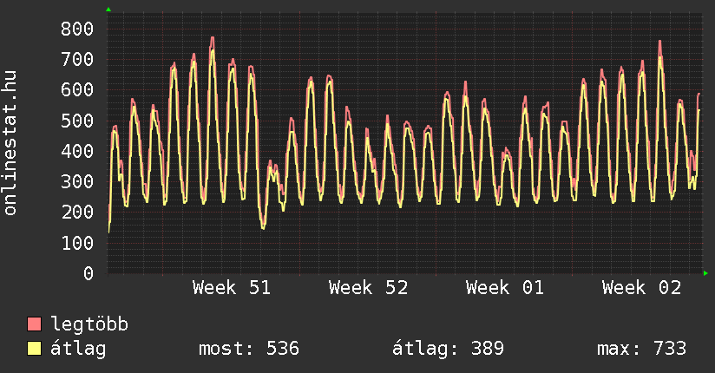
Task: Click the yellow átlag legend swatch
Action: [34, 349]
